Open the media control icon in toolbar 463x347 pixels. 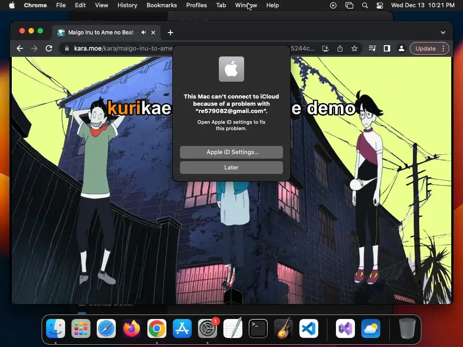click(x=373, y=48)
